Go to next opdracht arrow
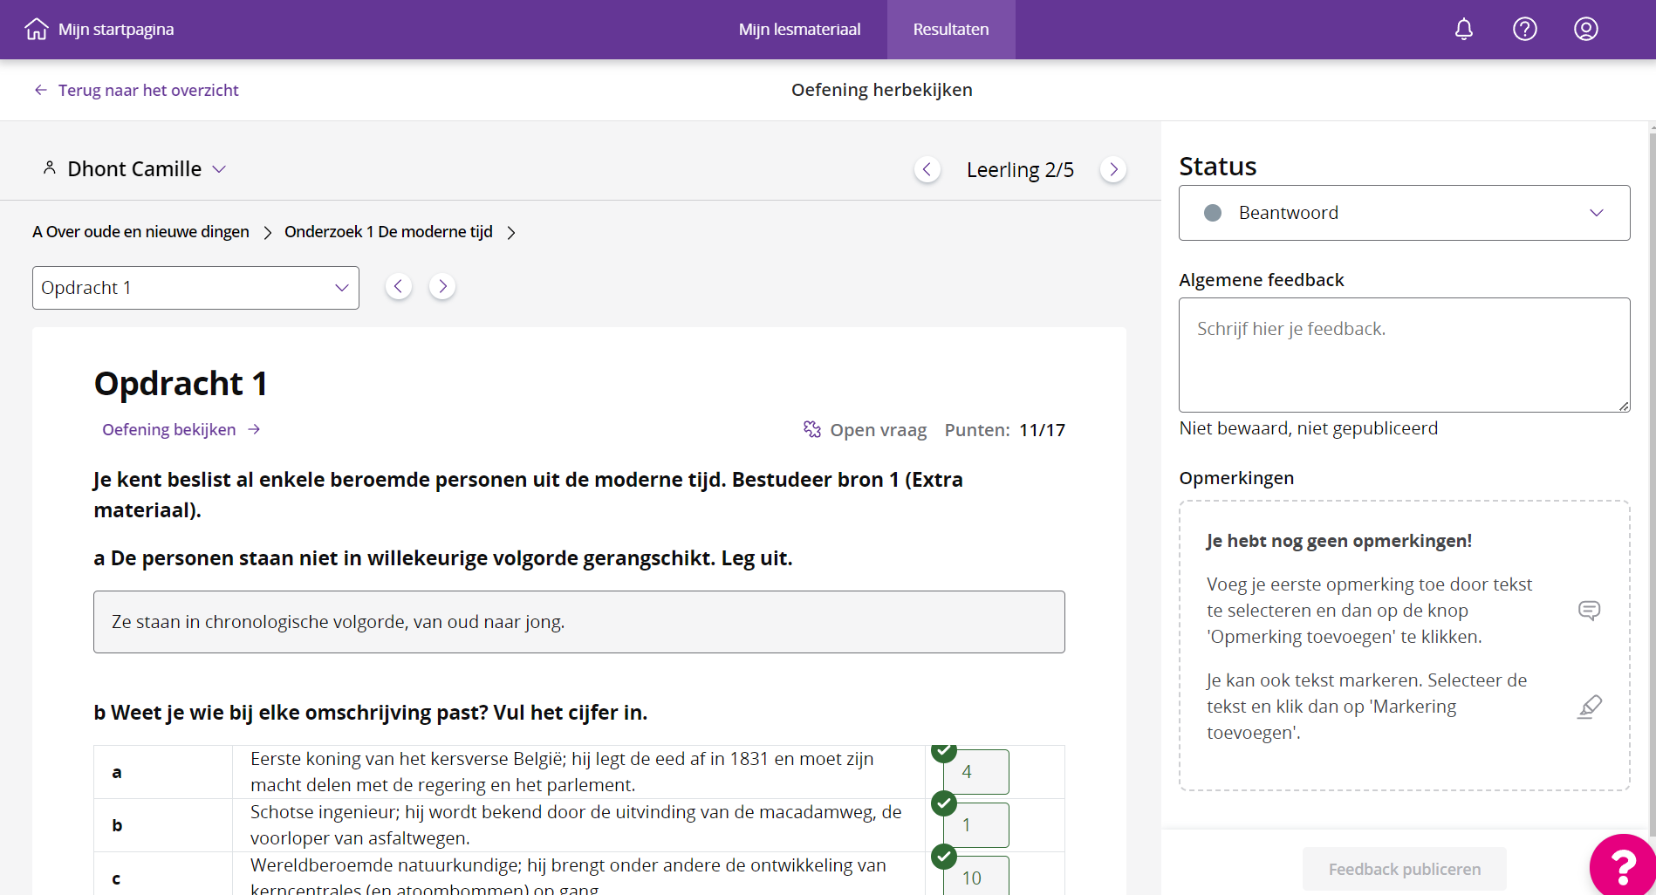 point(442,286)
